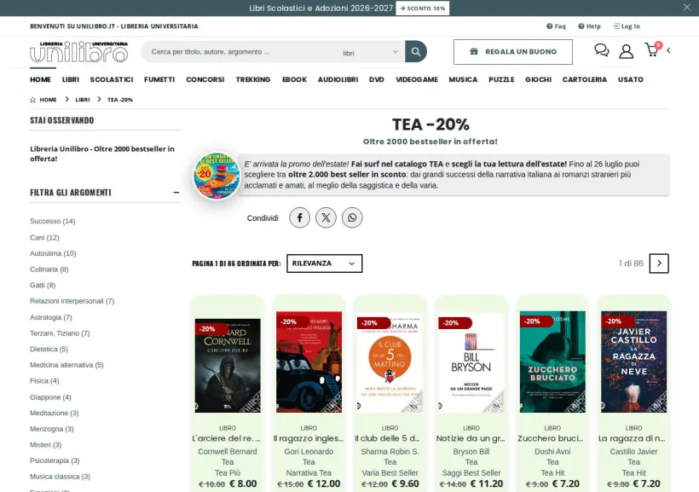Click the magnifier search button
The image size is (699, 492).
[416, 52]
